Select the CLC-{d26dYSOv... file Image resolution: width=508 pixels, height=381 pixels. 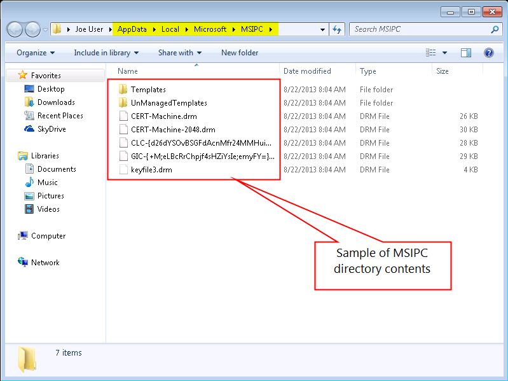tap(201, 143)
